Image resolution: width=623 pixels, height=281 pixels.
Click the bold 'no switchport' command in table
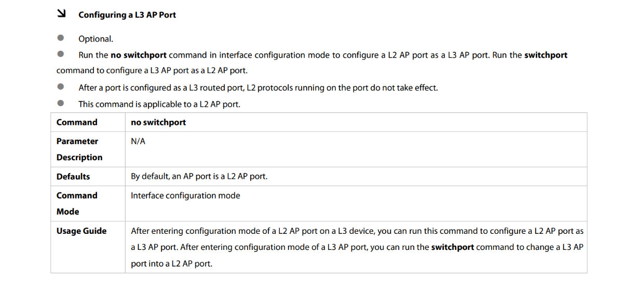click(x=158, y=122)
